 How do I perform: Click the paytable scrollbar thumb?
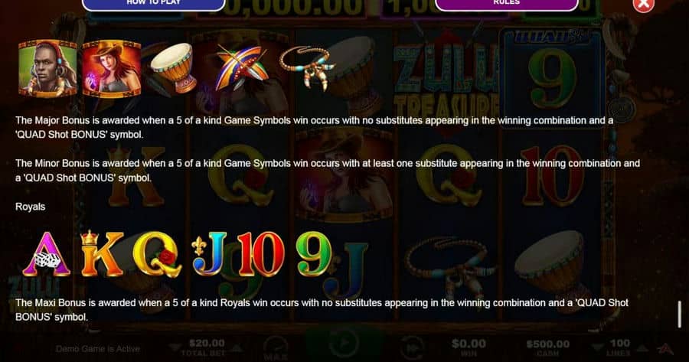(679, 315)
